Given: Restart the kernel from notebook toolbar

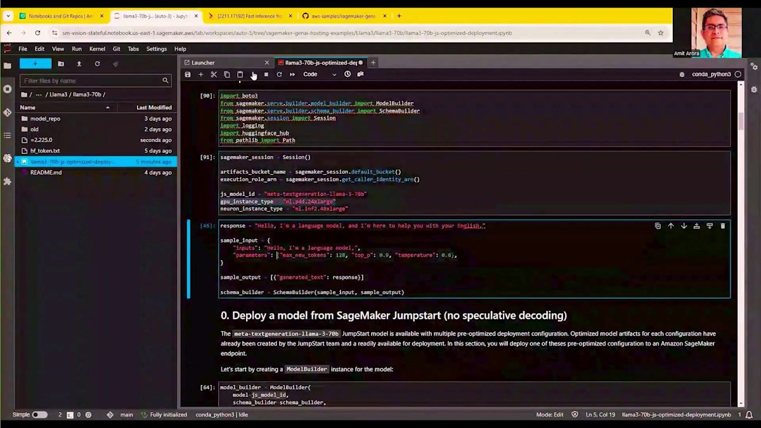Looking at the screenshot, I should (x=279, y=74).
